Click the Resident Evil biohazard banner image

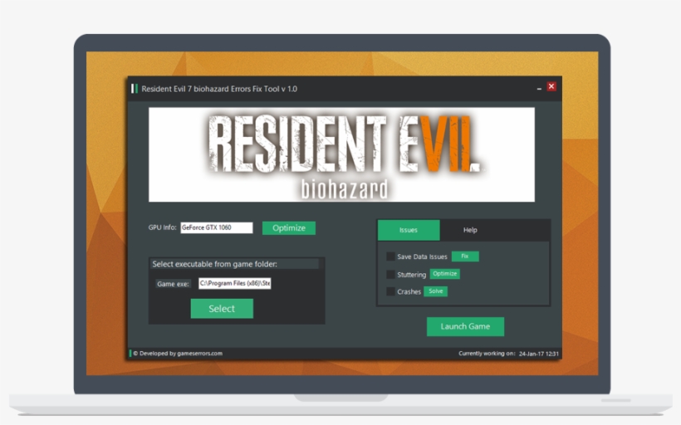pos(341,154)
